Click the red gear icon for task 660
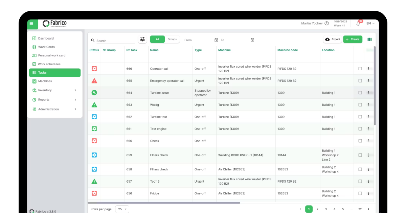This screenshot has width=406, height=213. [94, 141]
